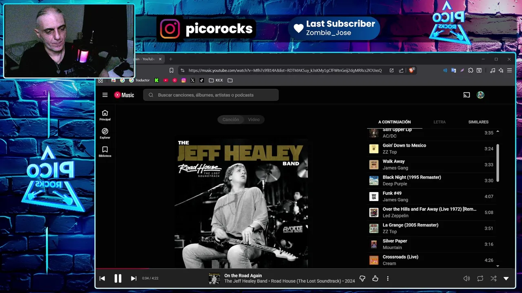Collapse the player page with down arrow
Viewport: 522px width, 293px height.
point(506,278)
